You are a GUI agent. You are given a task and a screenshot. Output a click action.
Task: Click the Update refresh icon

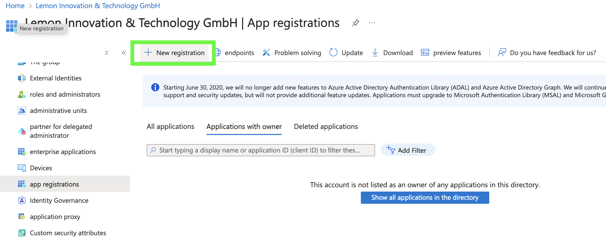coord(333,53)
